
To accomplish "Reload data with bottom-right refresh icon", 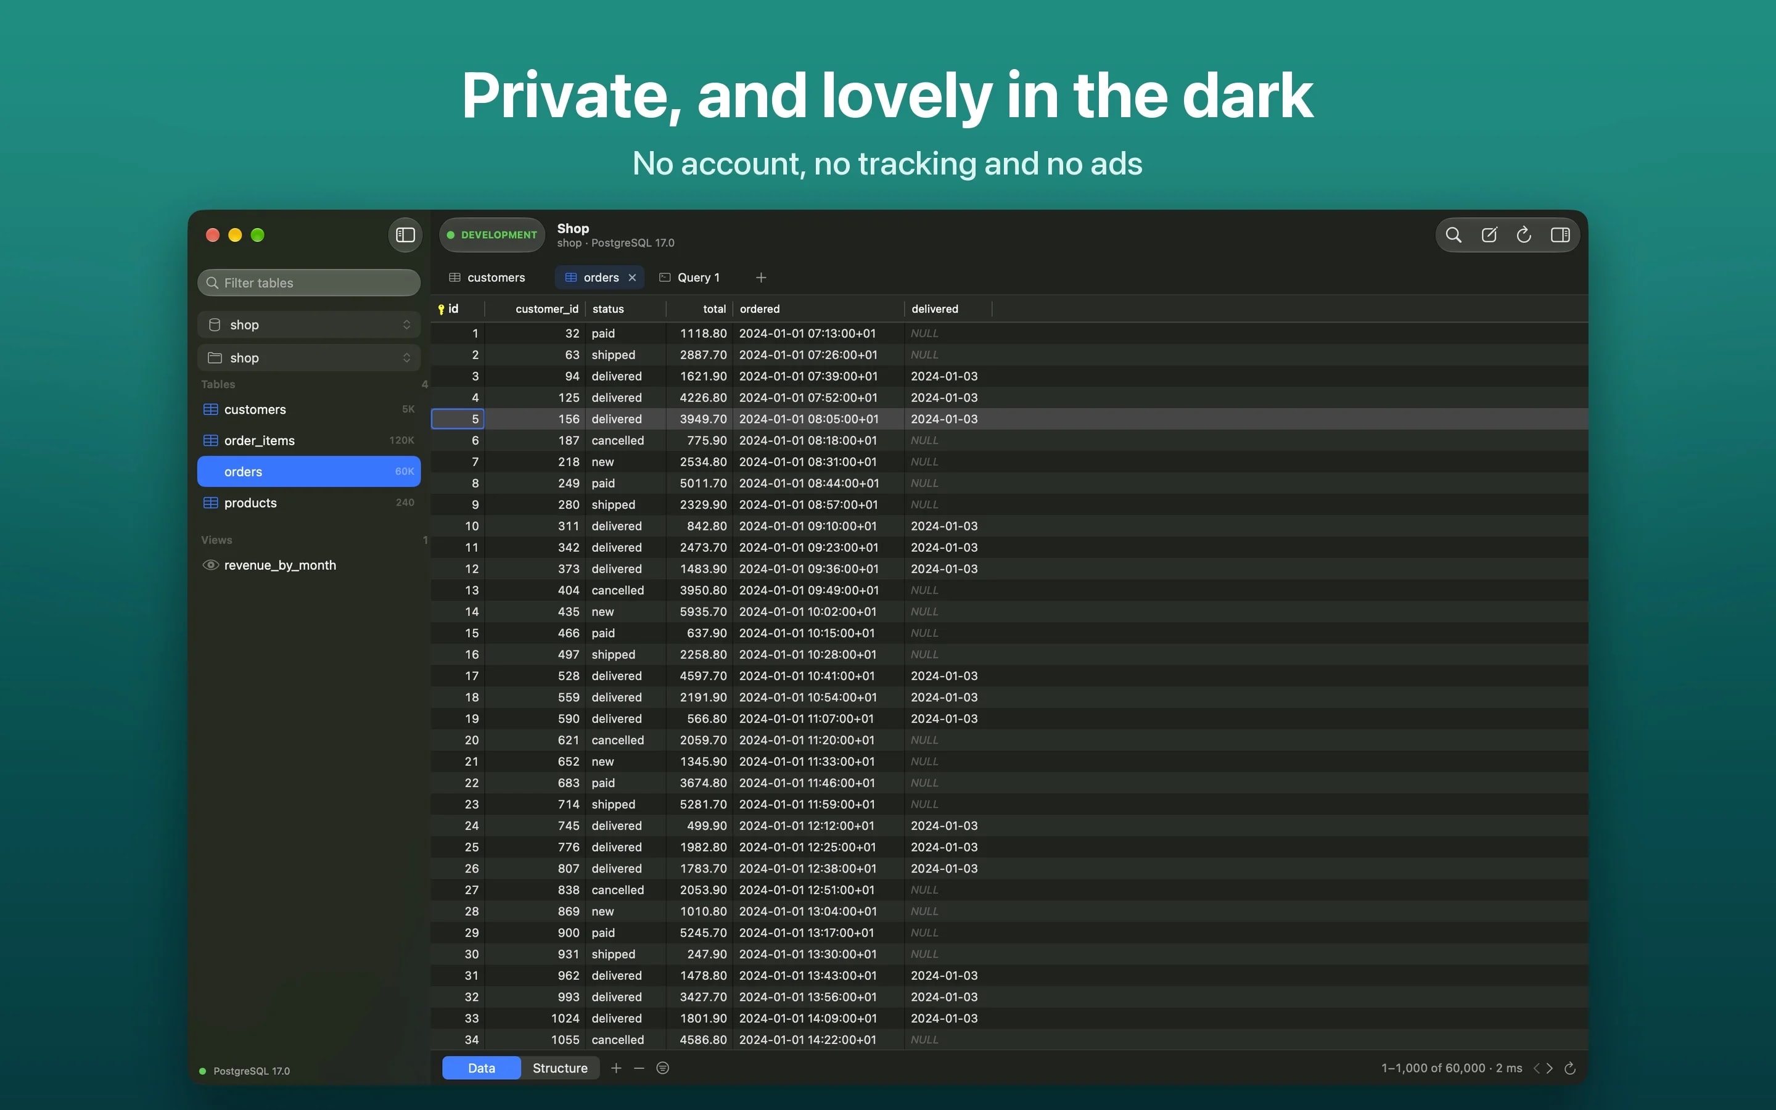I will click(x=1570, y=1068).
